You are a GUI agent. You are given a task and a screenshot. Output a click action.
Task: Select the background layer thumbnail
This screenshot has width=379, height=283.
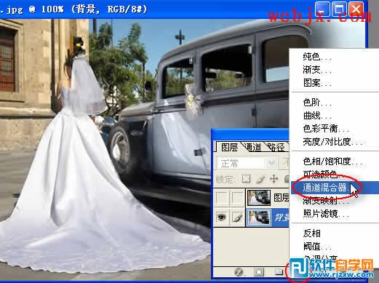pyautogui.click(x=258, y=218)
